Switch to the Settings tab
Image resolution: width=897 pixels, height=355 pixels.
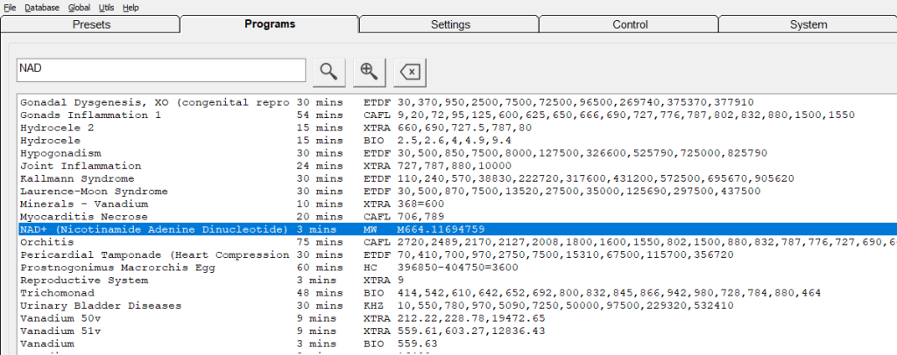(448, 24)
